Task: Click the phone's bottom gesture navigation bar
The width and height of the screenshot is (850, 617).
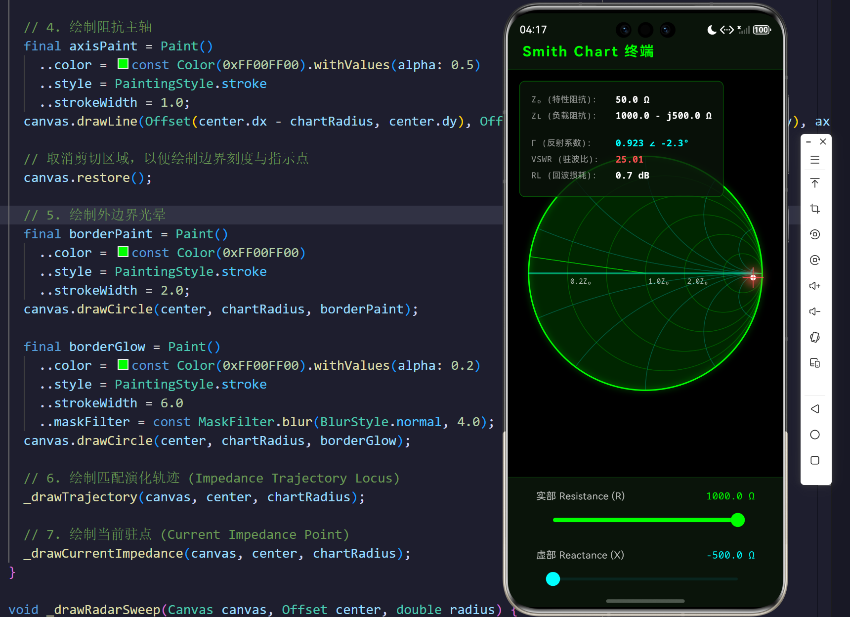Action: [645, 601]
